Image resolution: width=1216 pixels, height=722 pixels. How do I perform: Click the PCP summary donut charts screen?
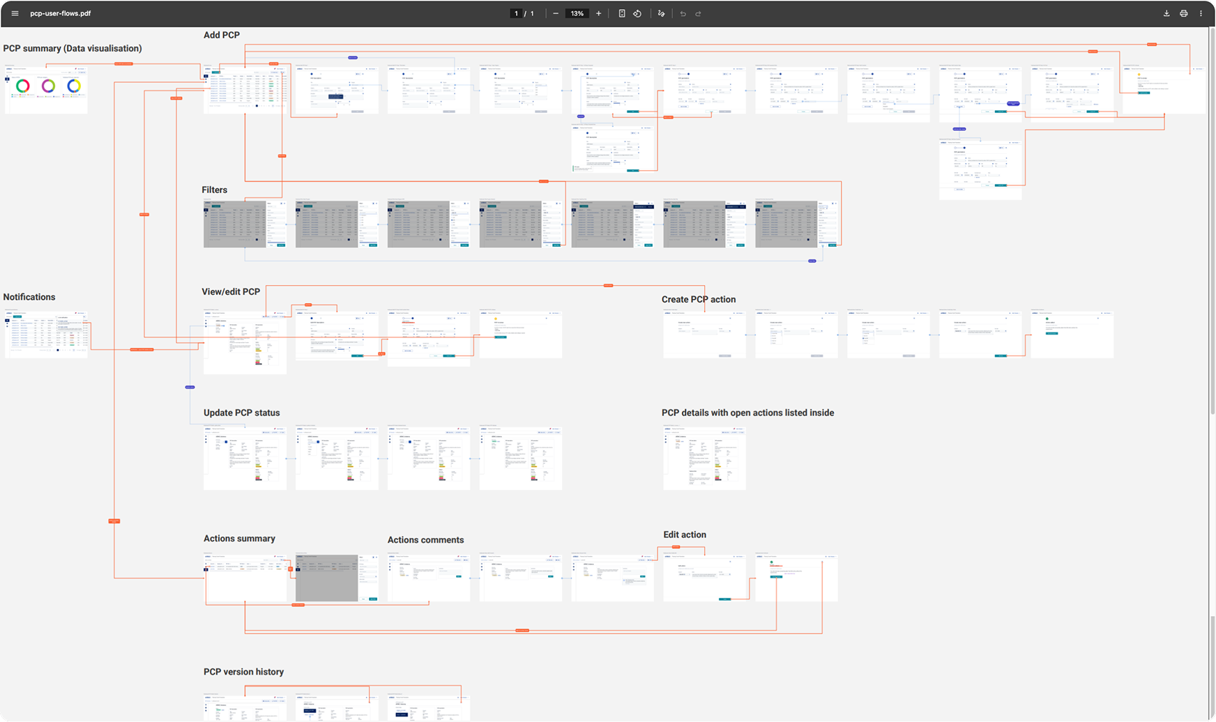(x=46, y=89)
